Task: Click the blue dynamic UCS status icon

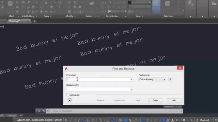Action: pos(143,120)
